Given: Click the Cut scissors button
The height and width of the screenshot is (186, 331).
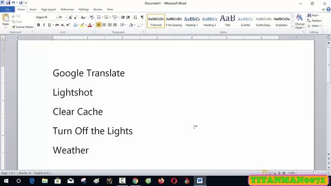Looking at the screenshot, I should (x=16, y=16).
